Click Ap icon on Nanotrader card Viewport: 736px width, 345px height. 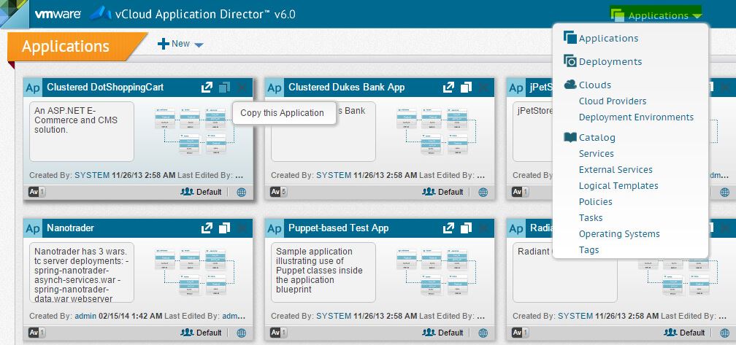(x=33, y=228)
